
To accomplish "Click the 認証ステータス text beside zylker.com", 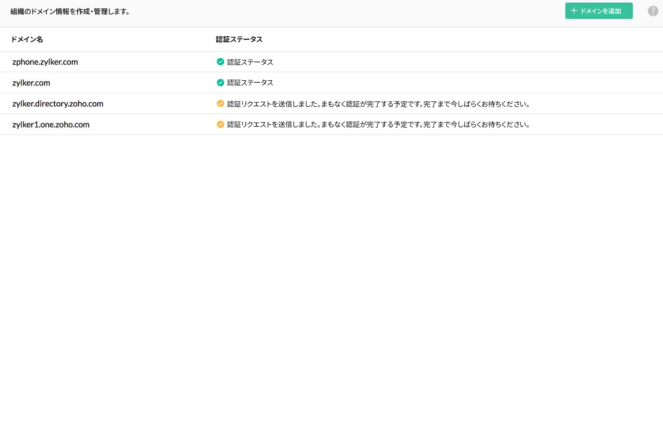I will 250,82.
